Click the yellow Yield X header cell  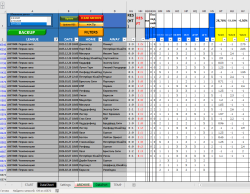231,35
